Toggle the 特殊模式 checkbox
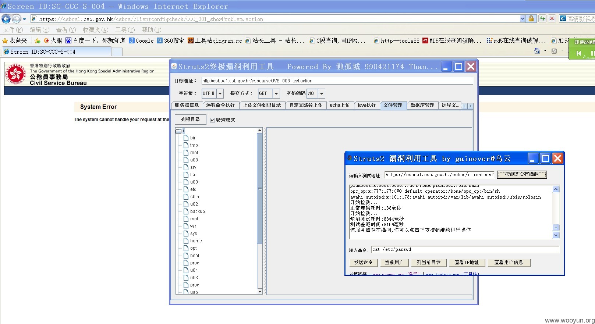 [212, 120]
